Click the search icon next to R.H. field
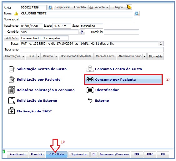 point(50,8)
